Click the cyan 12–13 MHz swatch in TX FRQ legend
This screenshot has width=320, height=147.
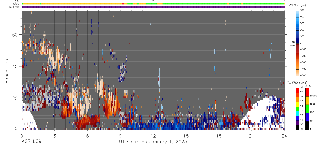click(298, 113)
